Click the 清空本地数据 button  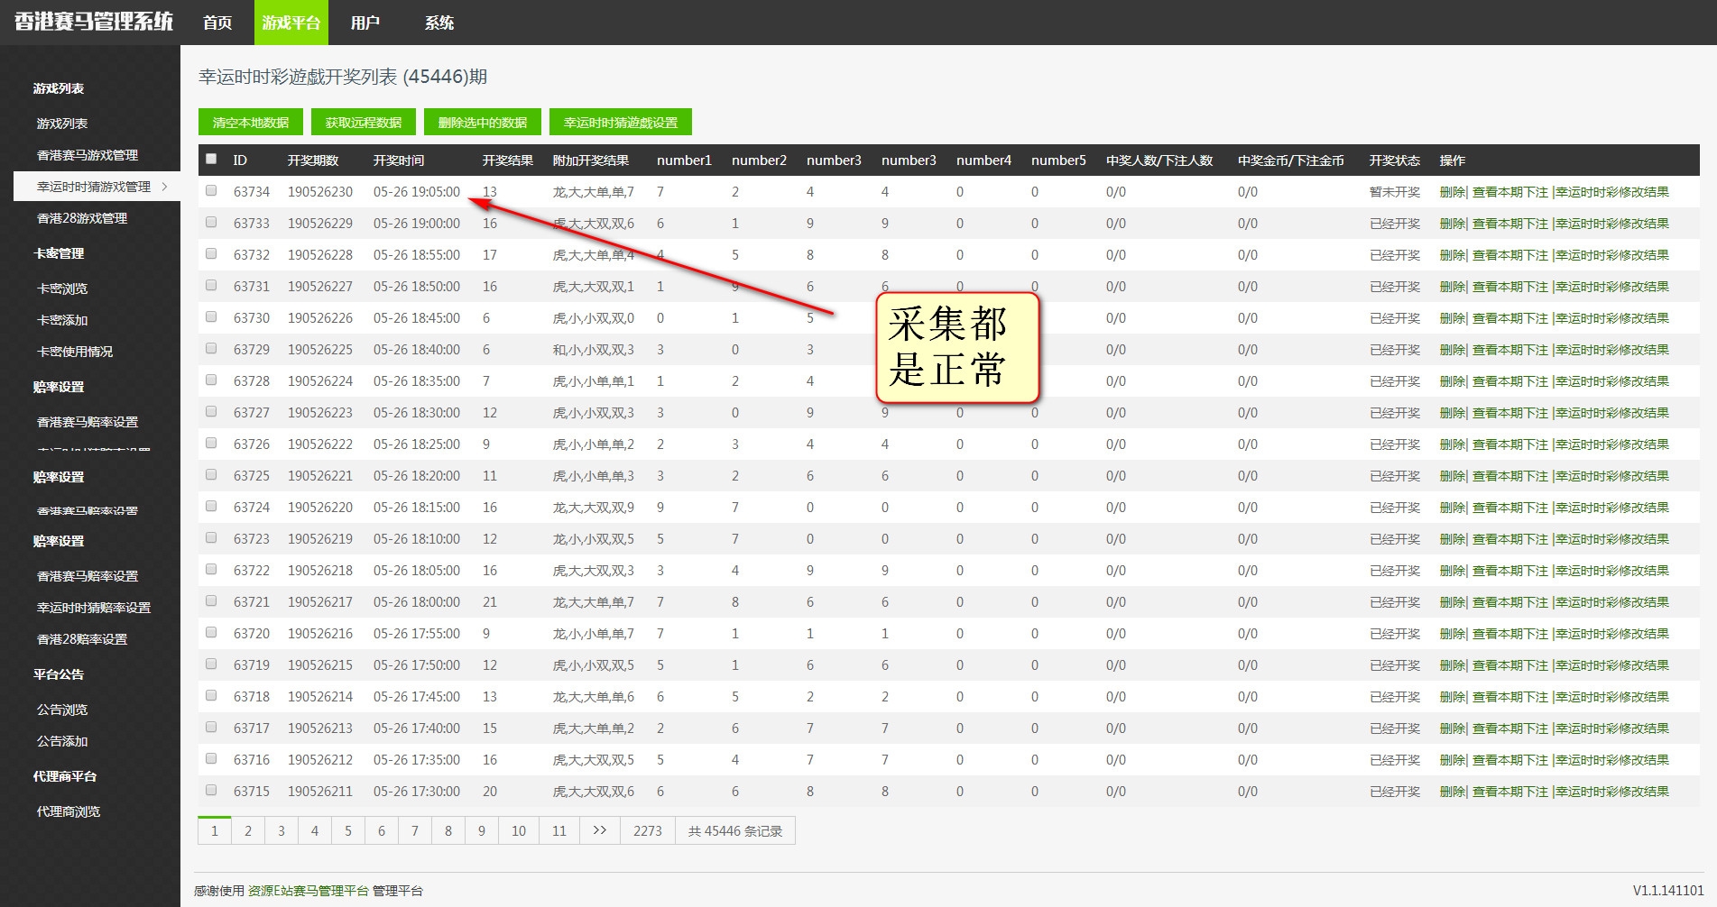251,123
